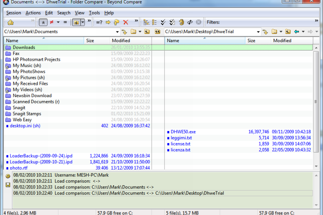Sort left pane by Modified column header
Viewport: 323px width, 215px height.
(130, 41)
